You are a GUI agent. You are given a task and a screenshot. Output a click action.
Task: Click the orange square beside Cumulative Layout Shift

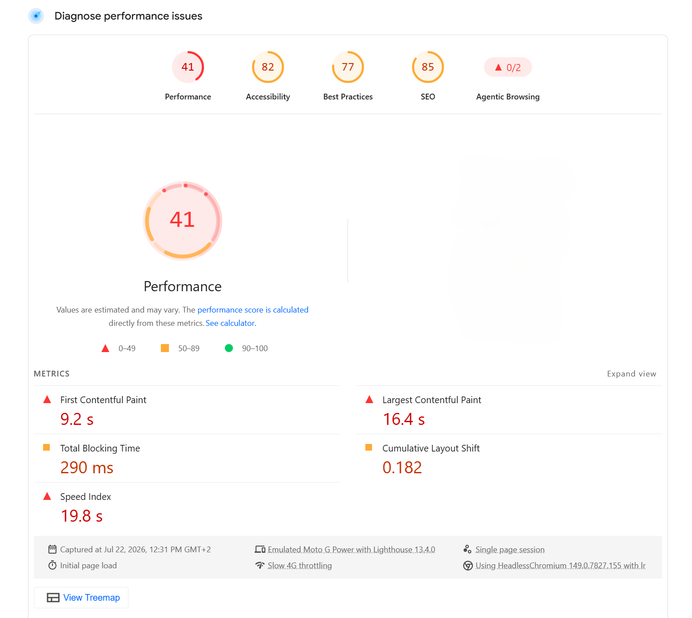coord(369,448)
